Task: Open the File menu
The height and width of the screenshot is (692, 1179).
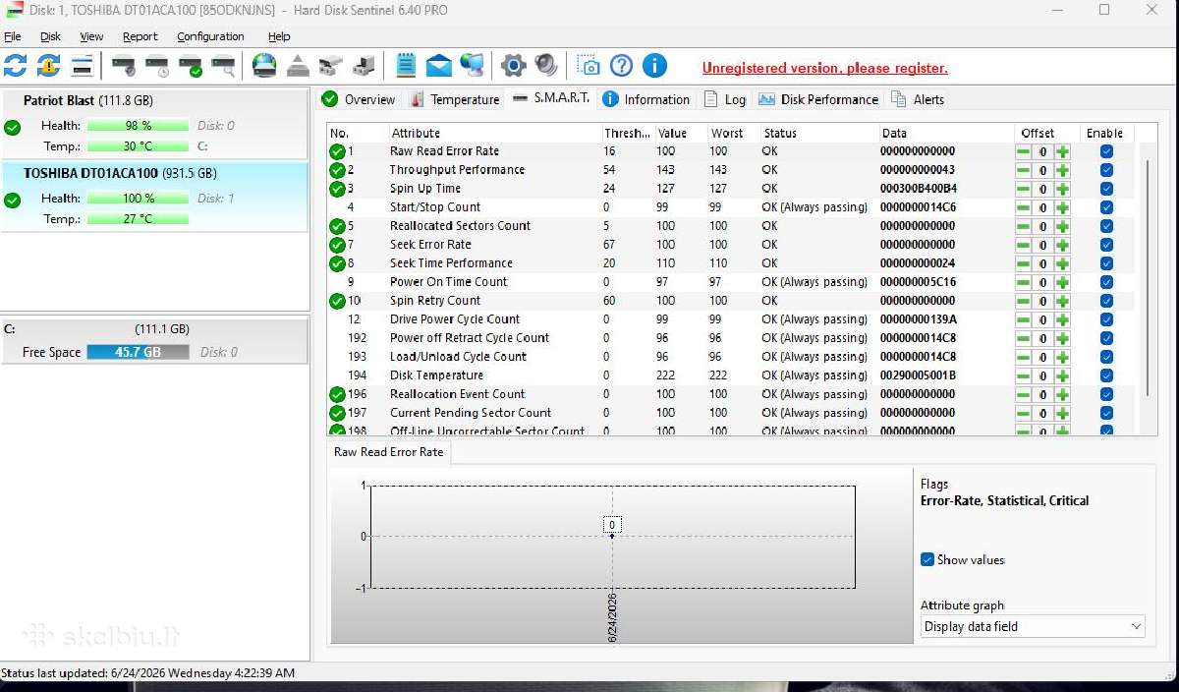Action: tap(13, 36)
